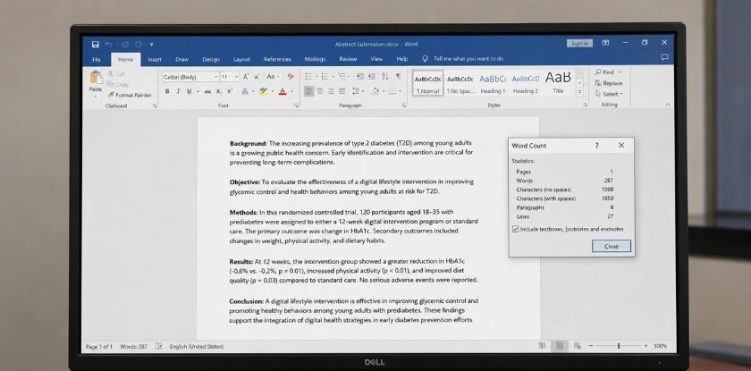Viewport: 751px width, 371px height.
Task: Click the Bullets list icon
Action: point(309,77)
